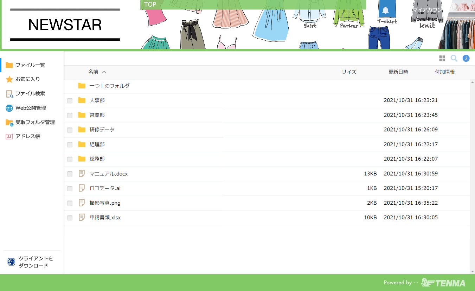Open マイアカウント account menu
The width and height of the screenshot is (475, 291).
coord(427,10)
